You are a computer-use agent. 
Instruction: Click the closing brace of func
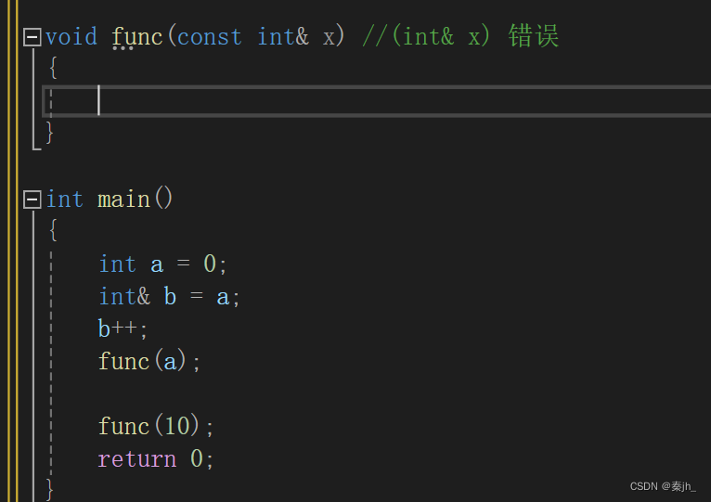(50, 133)
